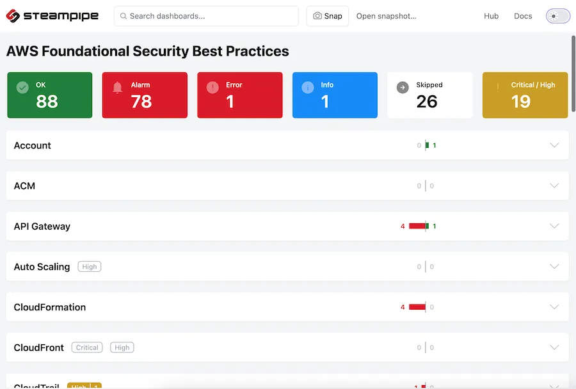
Task: Click the green OK checkmark icon
Action: tap(22, 88)
